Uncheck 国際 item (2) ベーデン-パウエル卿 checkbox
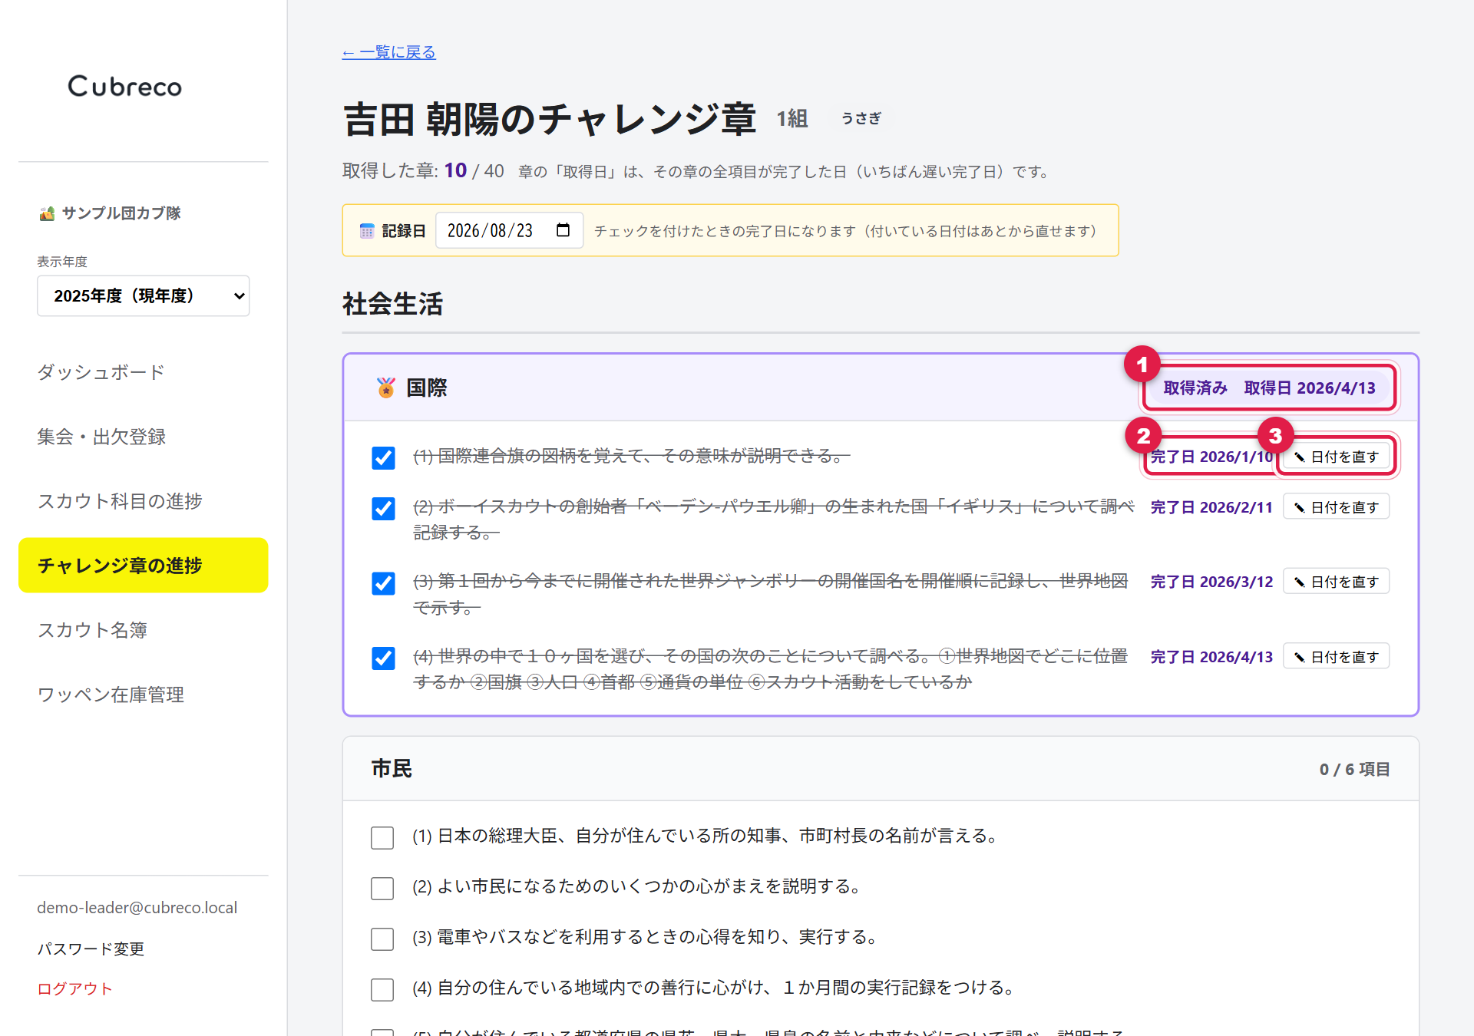The height and width of the screenshot is (1036, 1474). 383,508
